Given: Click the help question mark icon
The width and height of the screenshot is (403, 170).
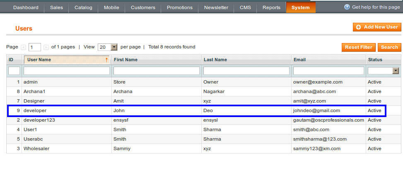Looking at the screenshot, I should tap(347, 7).
